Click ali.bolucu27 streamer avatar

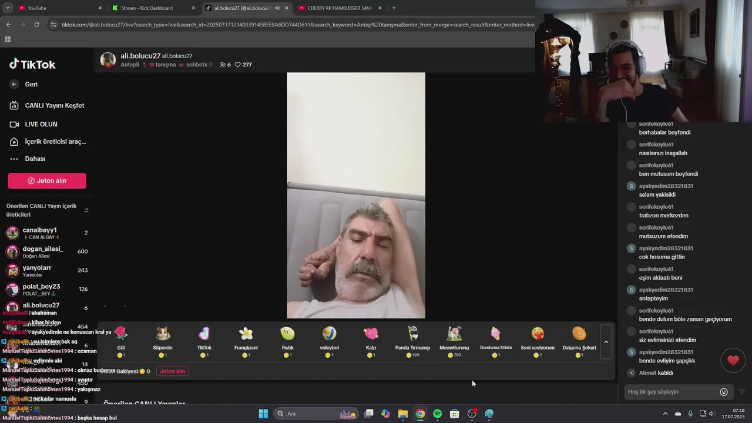[108, 60]
